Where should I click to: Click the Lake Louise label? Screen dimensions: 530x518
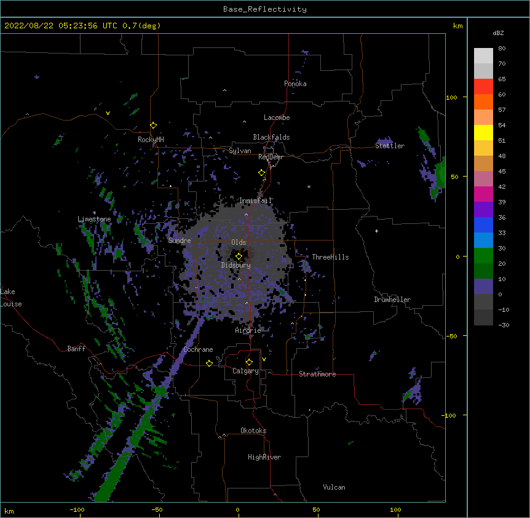point(10,298)
